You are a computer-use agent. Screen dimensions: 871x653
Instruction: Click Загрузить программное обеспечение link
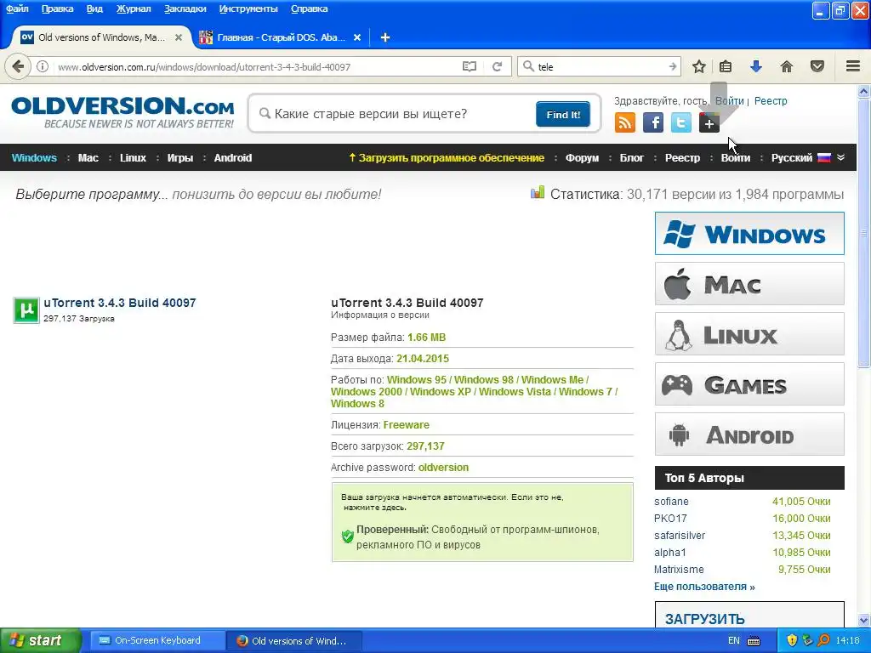[447, 157]
